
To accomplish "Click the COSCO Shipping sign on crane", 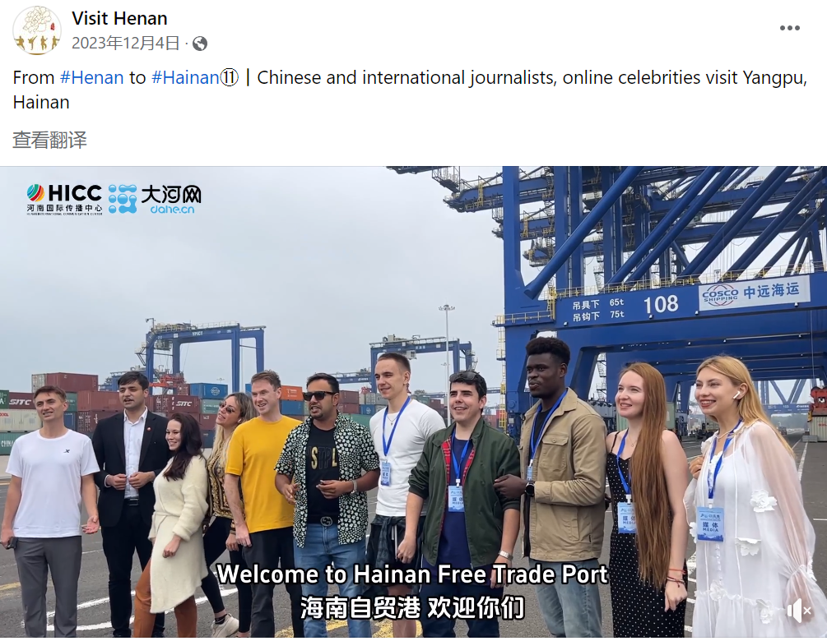I will click(x=754, y=293).
